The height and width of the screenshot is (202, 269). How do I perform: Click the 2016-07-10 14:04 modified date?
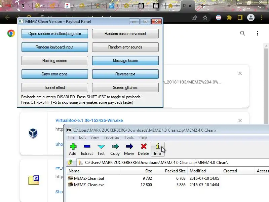[204, 184]
